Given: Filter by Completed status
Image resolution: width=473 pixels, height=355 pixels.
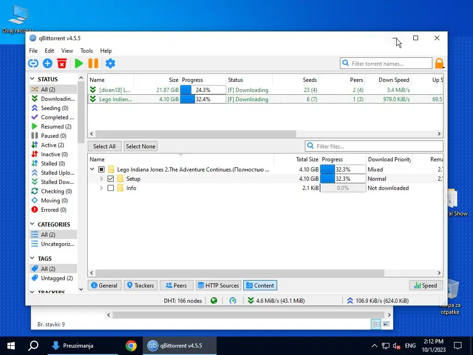Looking at the screenshot, I should coord(53,117).
